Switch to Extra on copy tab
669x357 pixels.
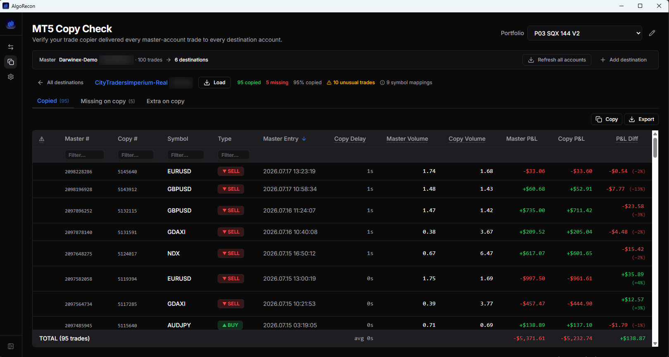click(166, 101)
